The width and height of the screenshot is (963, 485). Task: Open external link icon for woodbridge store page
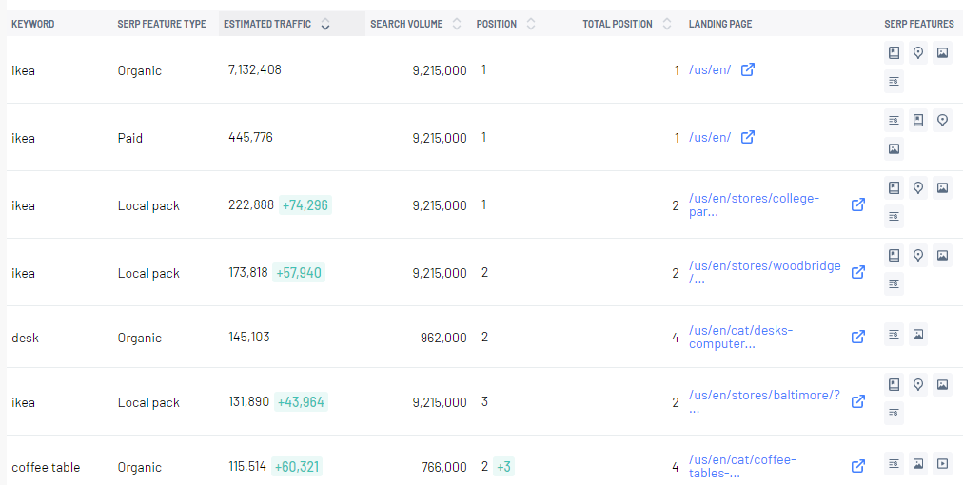[858, 272]
